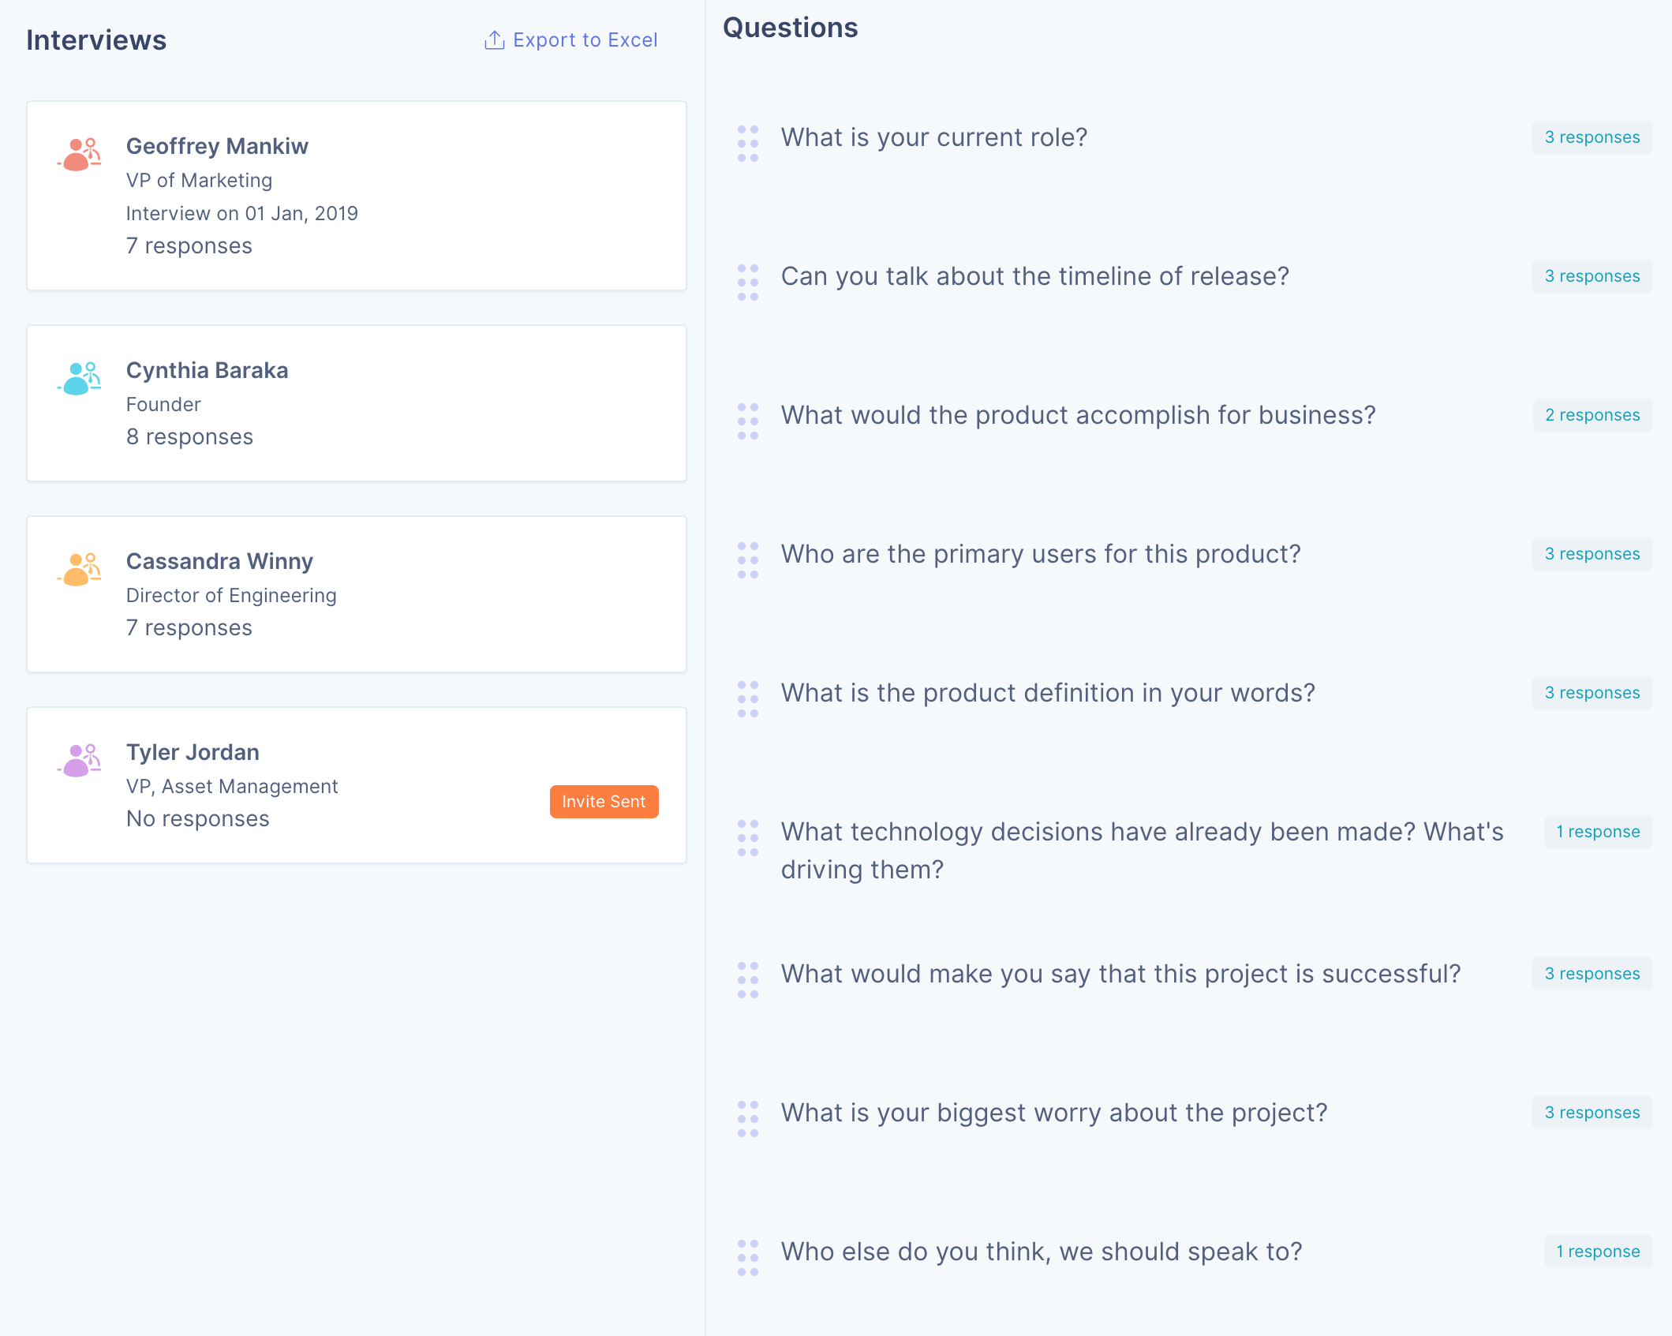
Task: Open Geoffrey Mankiw's 7 responses text
Action: click(189, 246)
